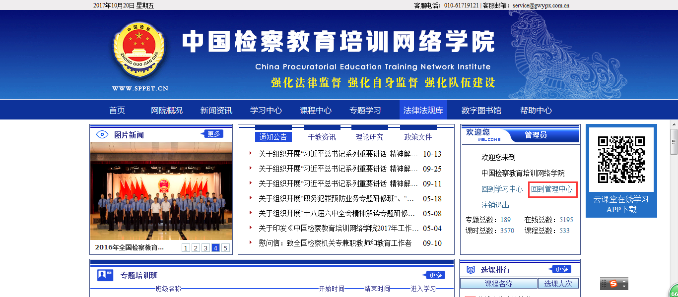Click the 云课堂在线学习 APP下载 label

[621, 204]
